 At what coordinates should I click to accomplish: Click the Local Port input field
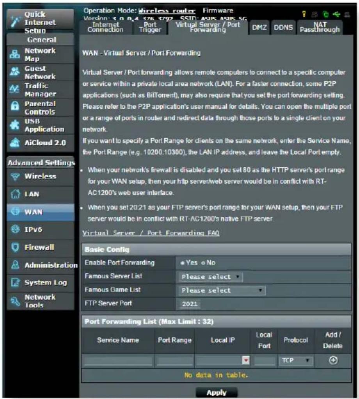coord(265,361)
